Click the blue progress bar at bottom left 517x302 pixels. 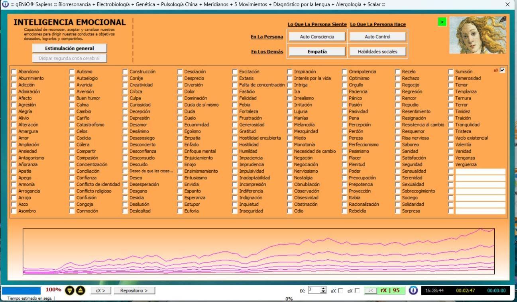[21, 290]
